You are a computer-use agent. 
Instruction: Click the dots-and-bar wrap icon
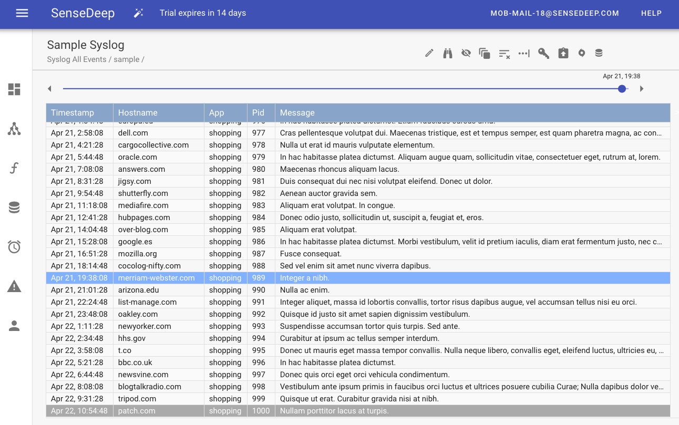[524, 53]
